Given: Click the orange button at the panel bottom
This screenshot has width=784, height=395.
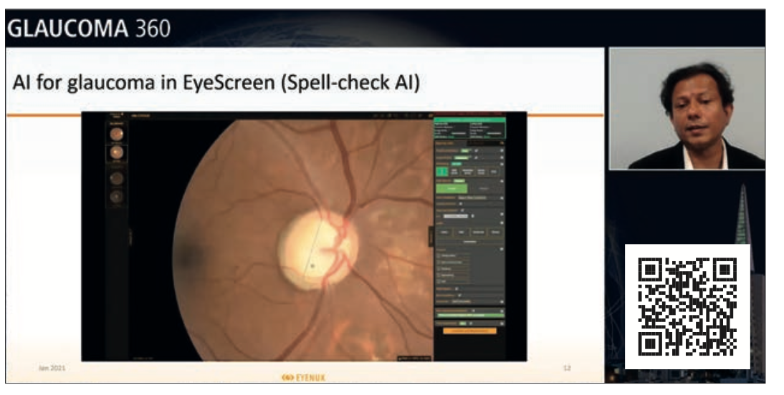Looking at the screenshot, I should [469, 331].
